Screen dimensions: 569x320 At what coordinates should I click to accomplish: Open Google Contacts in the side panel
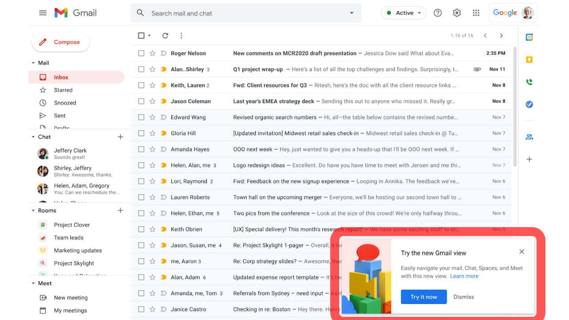(529, 136)
